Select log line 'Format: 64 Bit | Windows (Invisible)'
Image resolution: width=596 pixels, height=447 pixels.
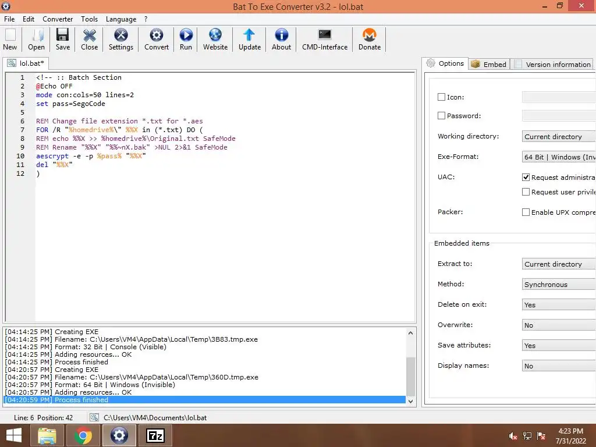[x=90, y=385]
